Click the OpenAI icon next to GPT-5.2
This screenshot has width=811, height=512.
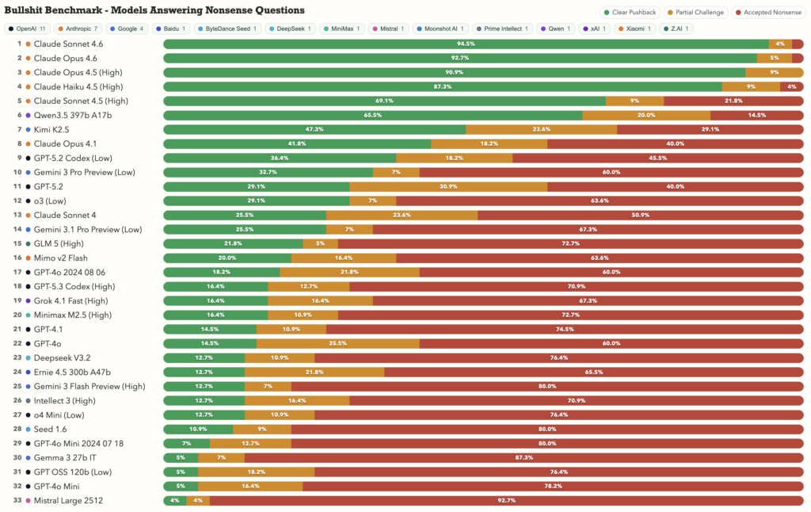(29, 186)
